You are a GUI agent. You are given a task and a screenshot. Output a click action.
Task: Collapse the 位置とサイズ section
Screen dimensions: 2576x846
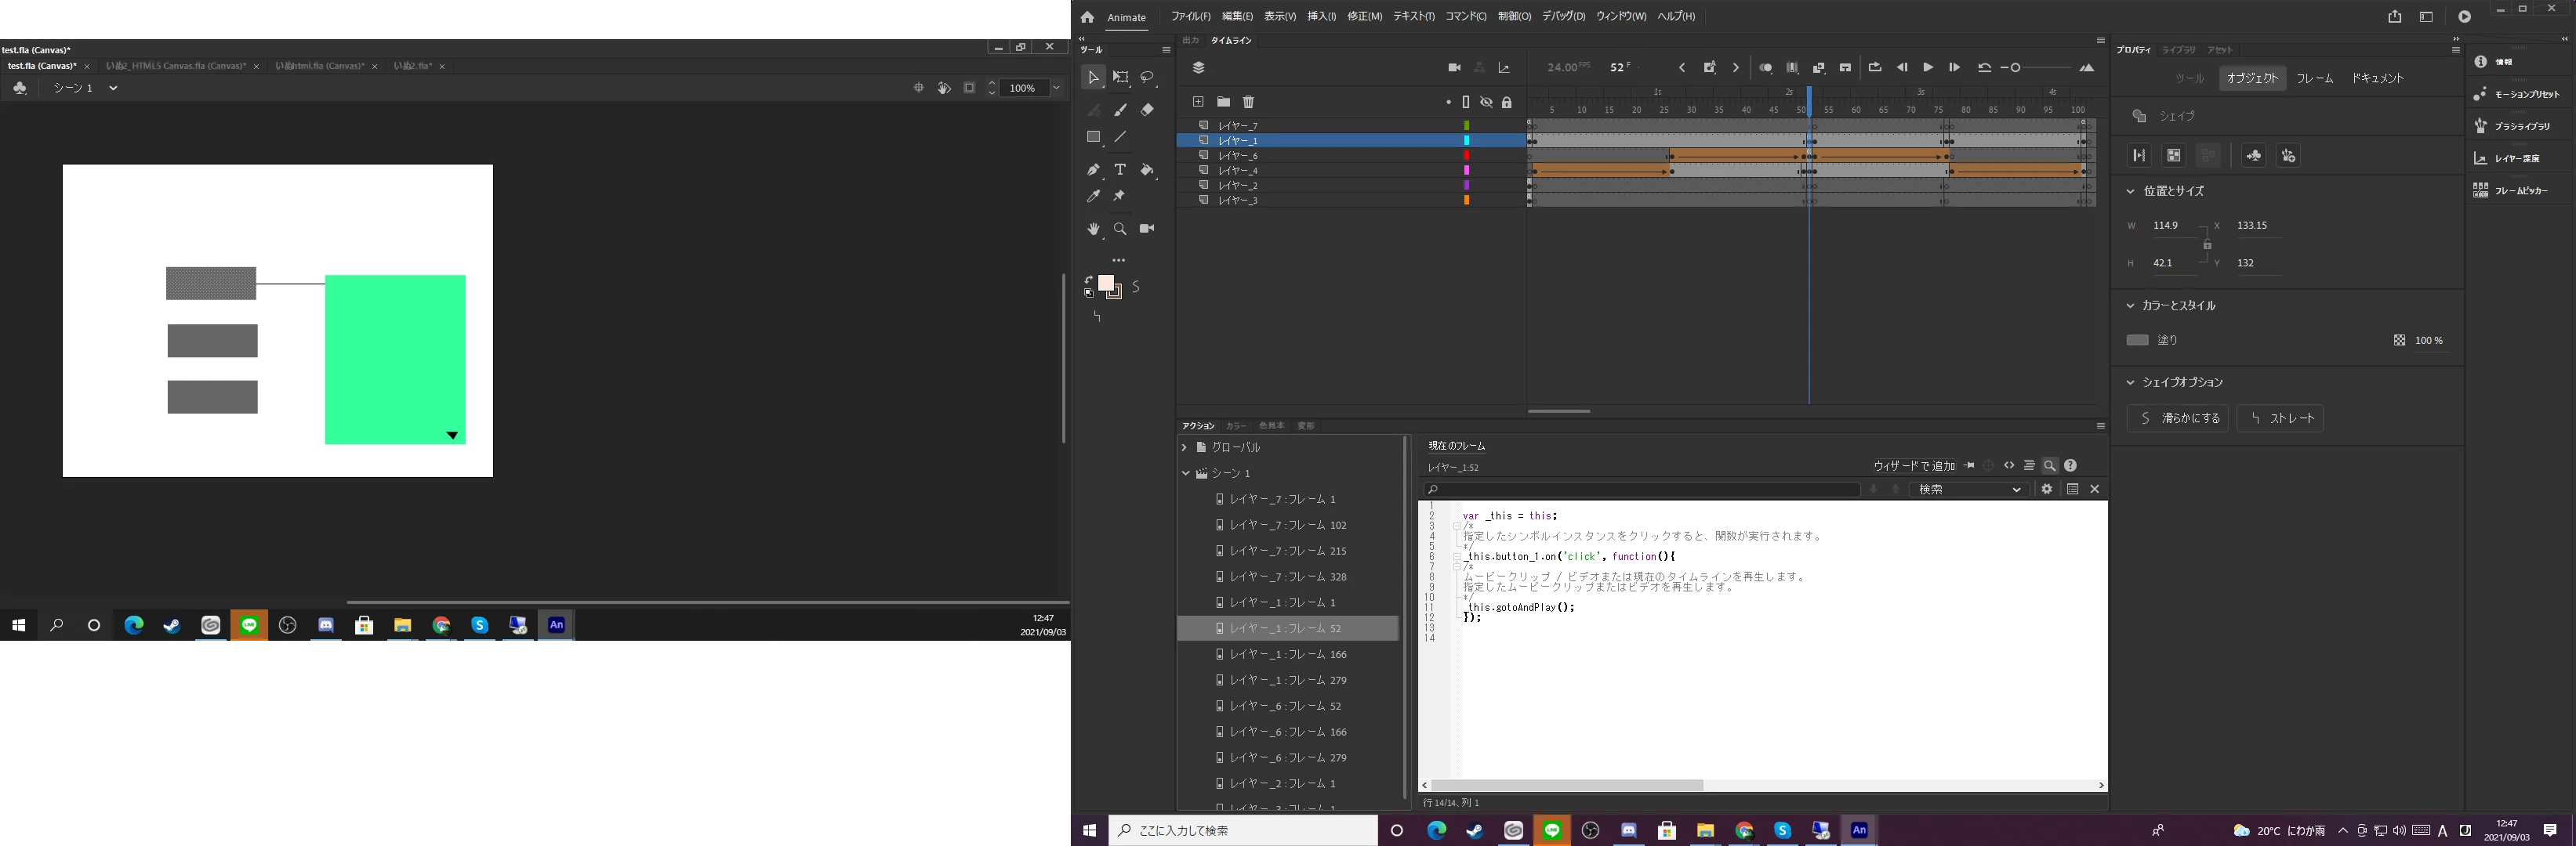(2130, 191)
